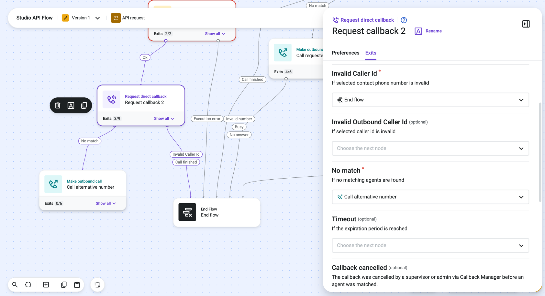
Task: Click the version edit pencil icon
Action: (65, 18)
